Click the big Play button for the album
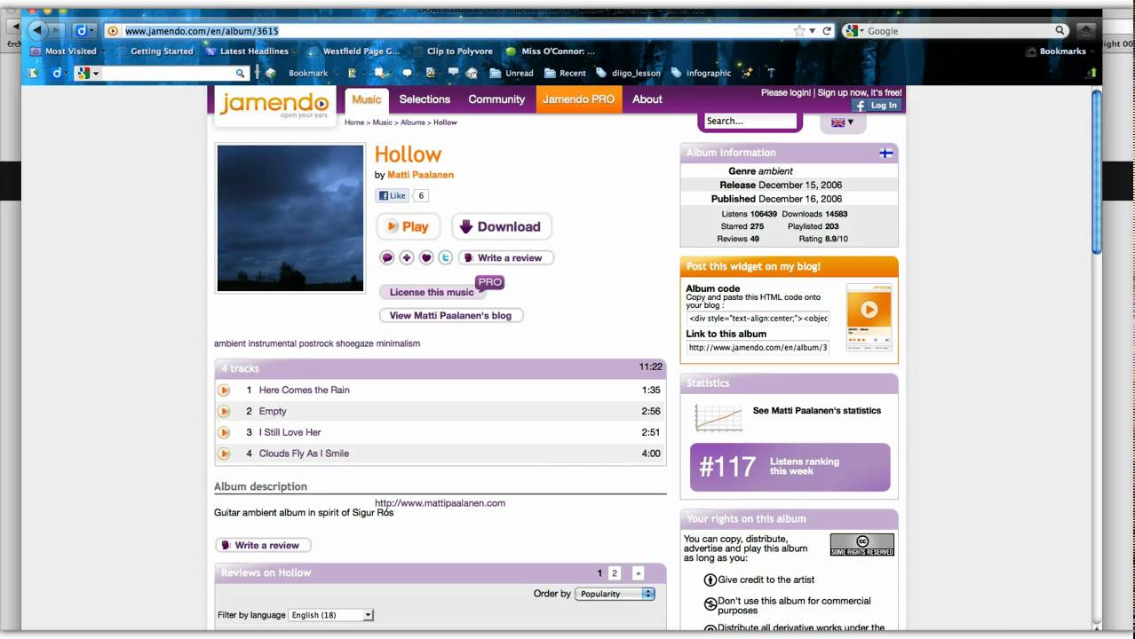The image size is (1135, 639). pyautogui.click(x=409, y=226)
